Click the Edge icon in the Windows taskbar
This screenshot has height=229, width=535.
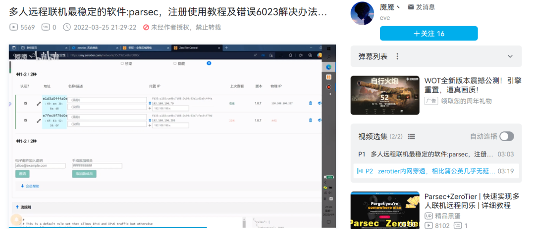pyautogui.click(x=329, y=67)
